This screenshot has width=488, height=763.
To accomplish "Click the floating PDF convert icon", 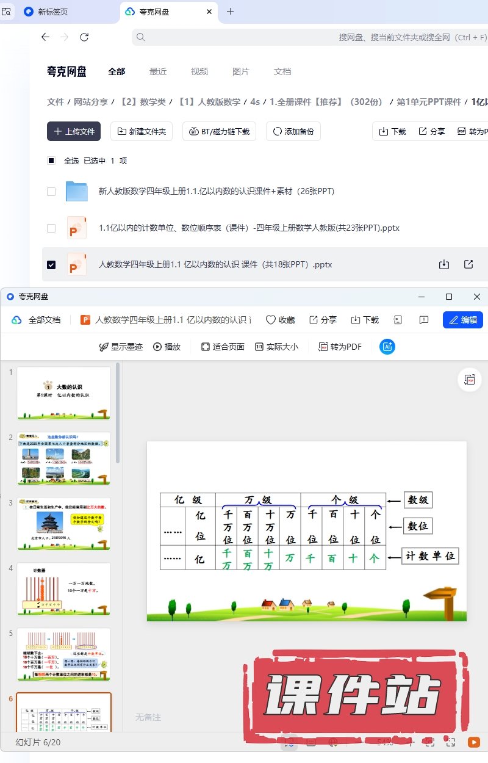I will pyautogui.click(x=469, y=380).
